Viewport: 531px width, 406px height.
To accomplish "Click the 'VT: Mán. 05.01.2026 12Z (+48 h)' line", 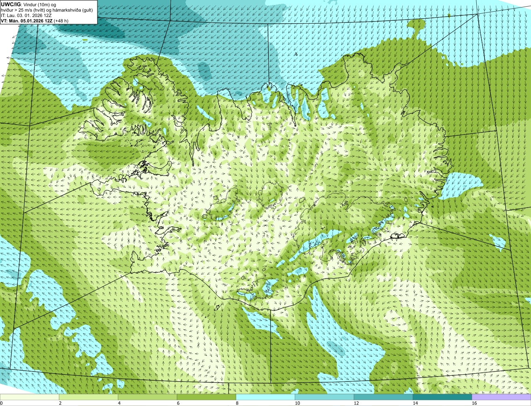I will click(x=35, y=21).
